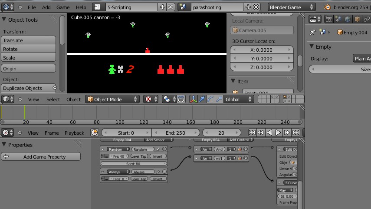Image resolution: width=371 pixels, height=209 pixels.
Task: Enable the scale manipulator
Action: (x=219, y=100)
